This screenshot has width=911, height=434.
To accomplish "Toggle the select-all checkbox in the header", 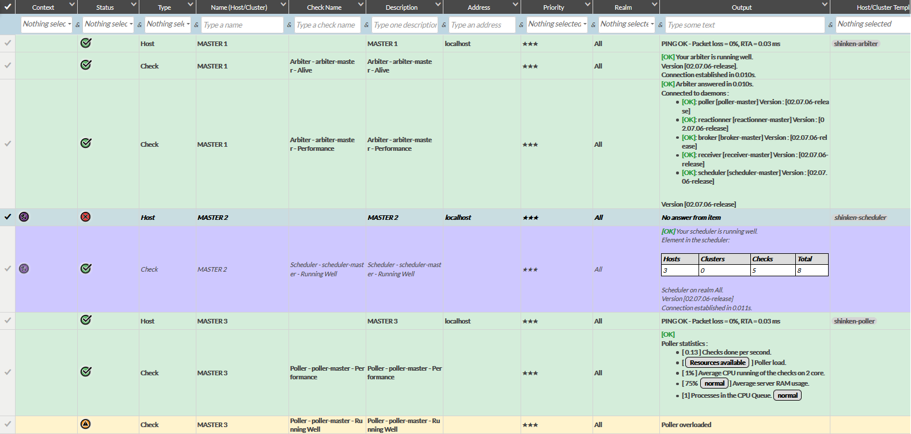I will (7, 7).
